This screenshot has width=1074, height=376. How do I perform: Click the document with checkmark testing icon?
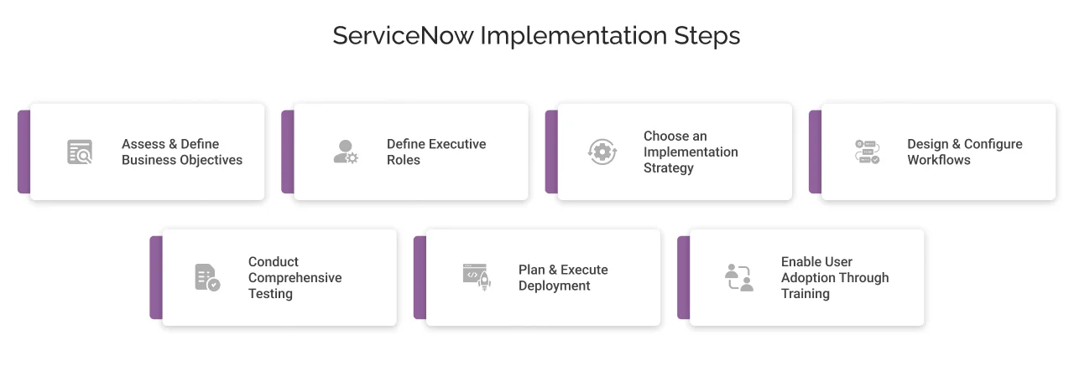click(207, 277)
